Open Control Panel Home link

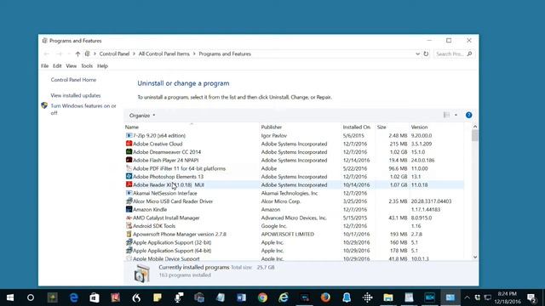[x=73, y=80]
